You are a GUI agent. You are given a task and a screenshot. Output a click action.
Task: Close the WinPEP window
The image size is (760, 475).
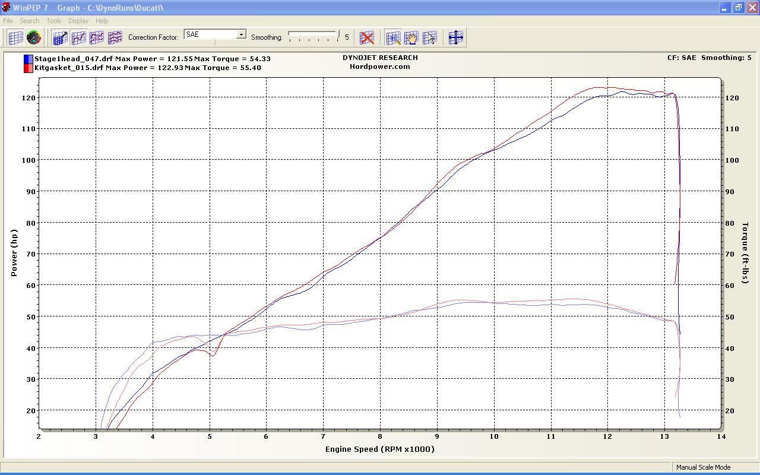[x=752, y=8]
